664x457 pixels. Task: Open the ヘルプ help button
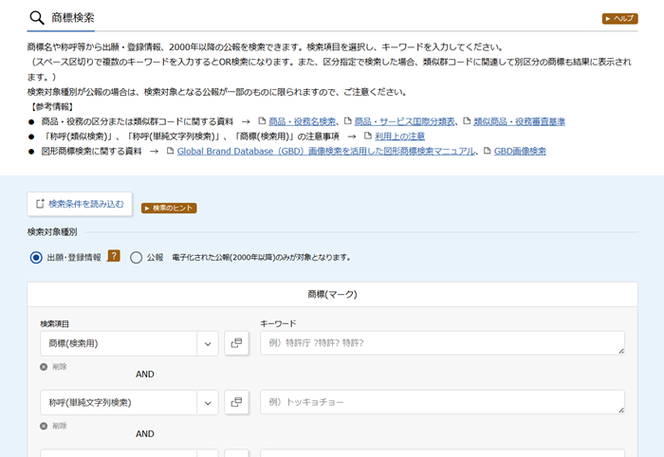point(620,19)
